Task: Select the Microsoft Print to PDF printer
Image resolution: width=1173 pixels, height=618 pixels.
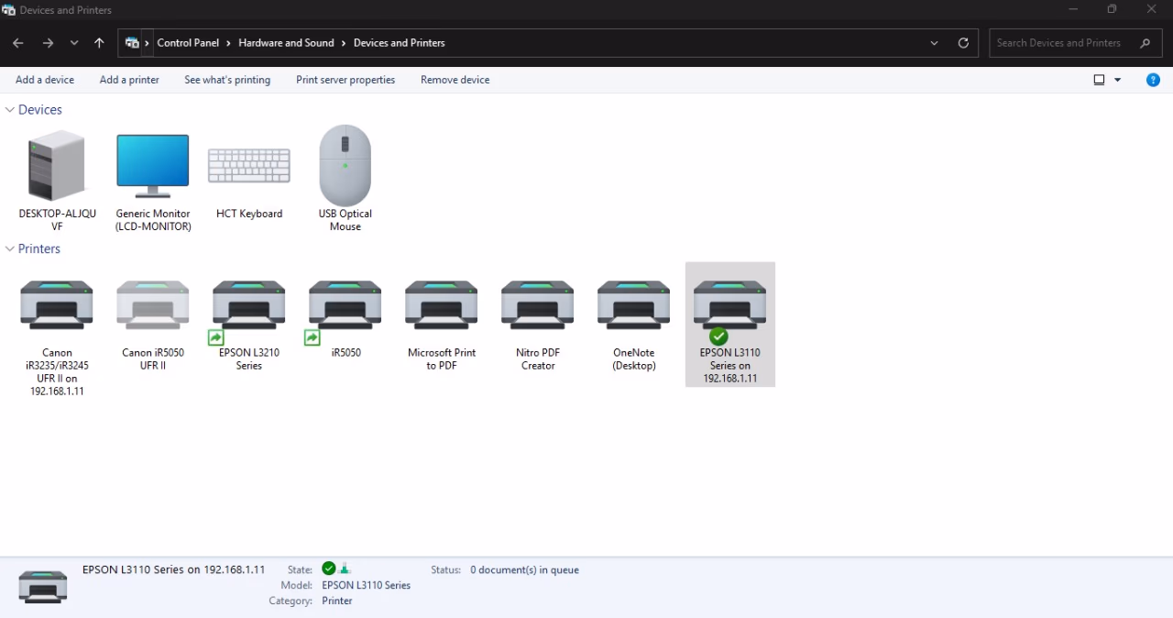Action: pos(442,305)
